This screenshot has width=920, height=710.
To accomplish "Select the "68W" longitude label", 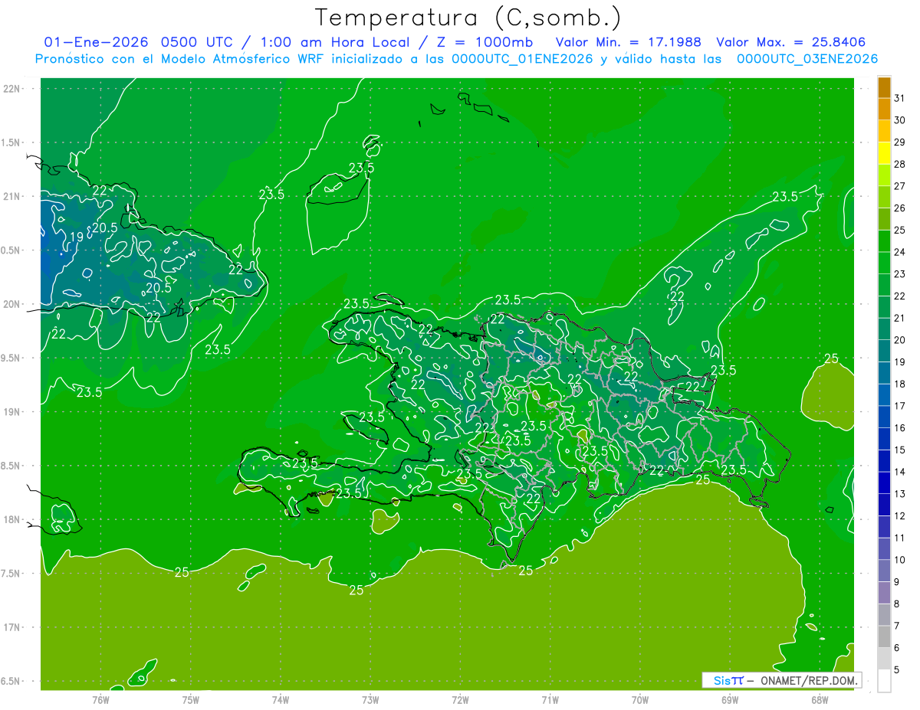I will (819, 699).
